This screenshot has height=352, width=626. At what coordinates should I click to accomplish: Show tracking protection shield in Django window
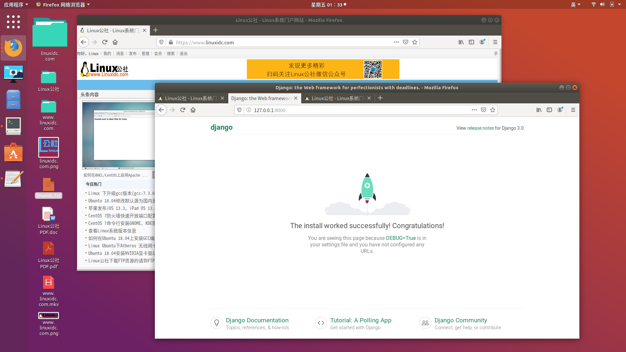(239, 110)
